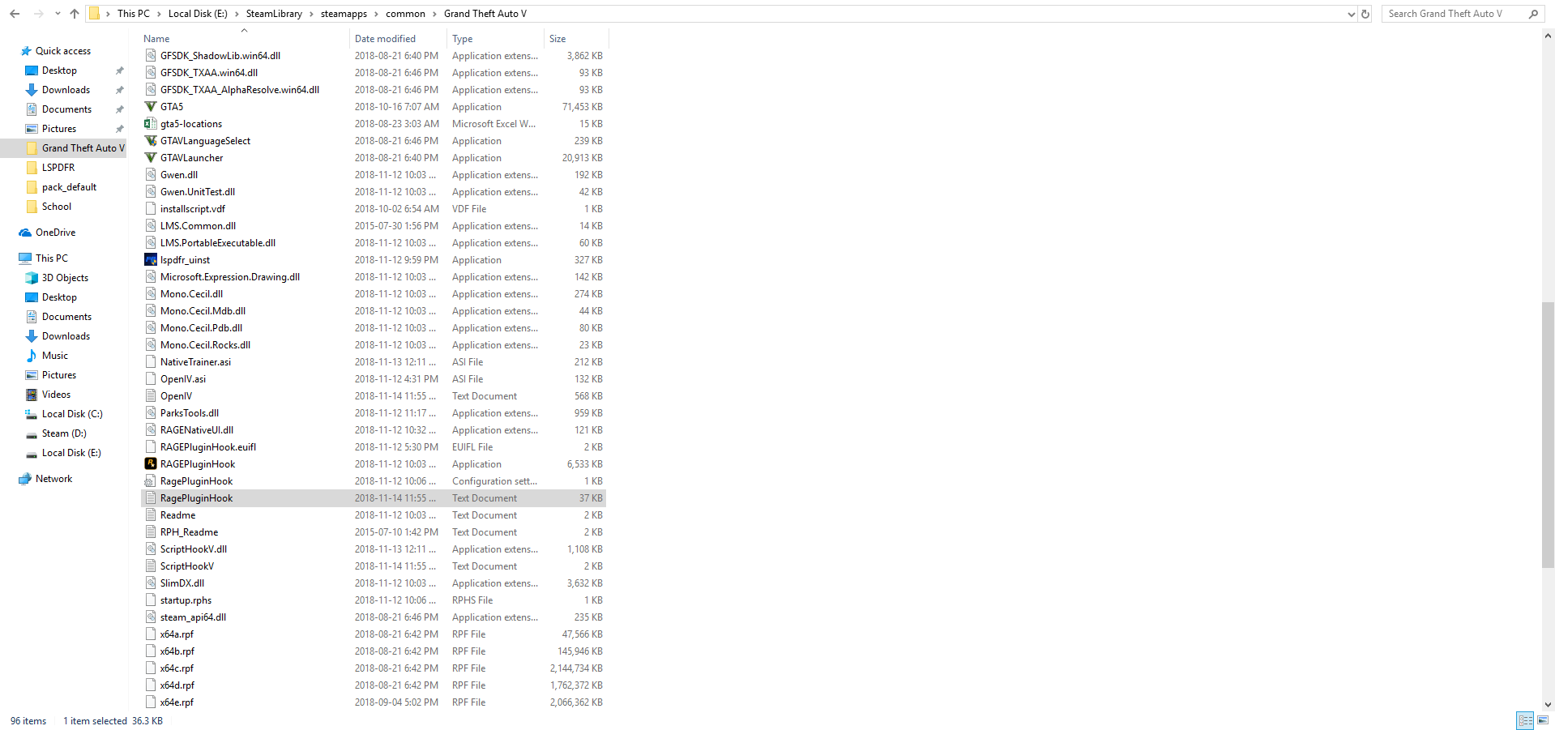Navigate to SteamLibrary in address bar
Image resolution: width=1555 pixels, height=730 pixels.
pyautogui.click(x=274, y=14)
